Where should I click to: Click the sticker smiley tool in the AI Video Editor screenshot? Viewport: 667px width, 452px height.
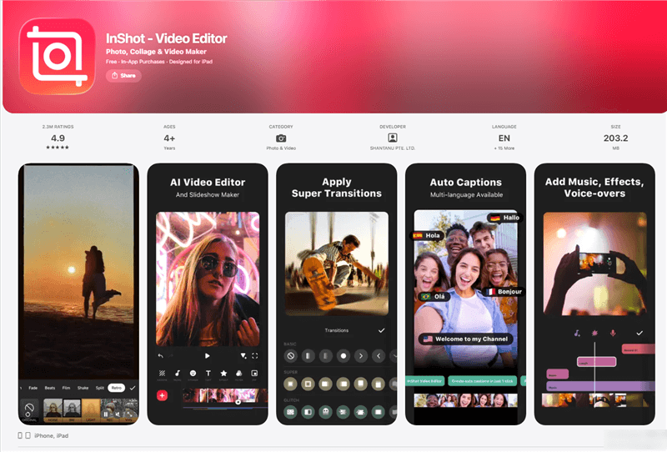pos(193,374)
